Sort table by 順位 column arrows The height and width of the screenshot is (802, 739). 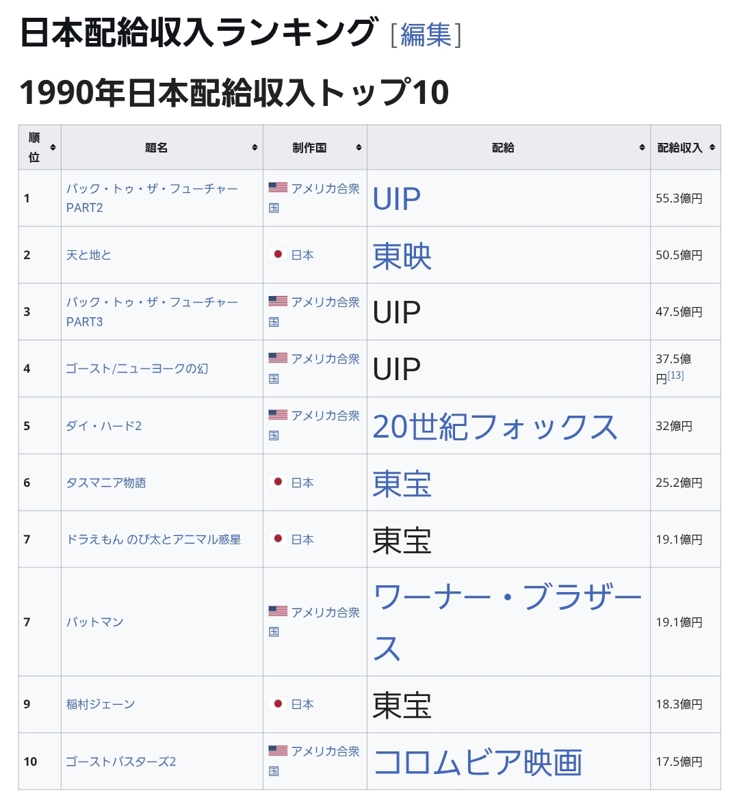point(53,148)
